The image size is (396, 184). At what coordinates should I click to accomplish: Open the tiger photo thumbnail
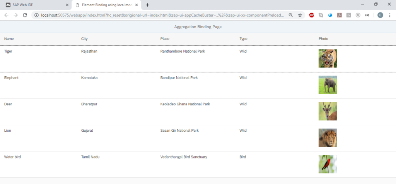pyautogui.click(x=328, y=58)
